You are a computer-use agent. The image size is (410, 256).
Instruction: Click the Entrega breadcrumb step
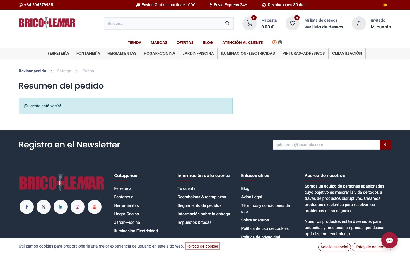pyautogui.click(x=64, y=71)
